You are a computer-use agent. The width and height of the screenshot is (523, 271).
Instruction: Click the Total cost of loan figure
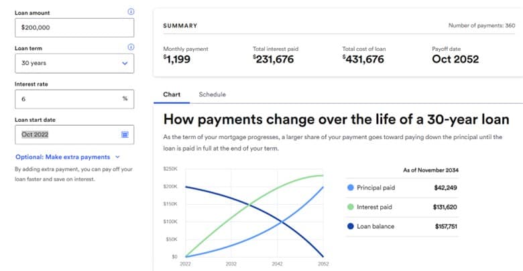point(363,59)
